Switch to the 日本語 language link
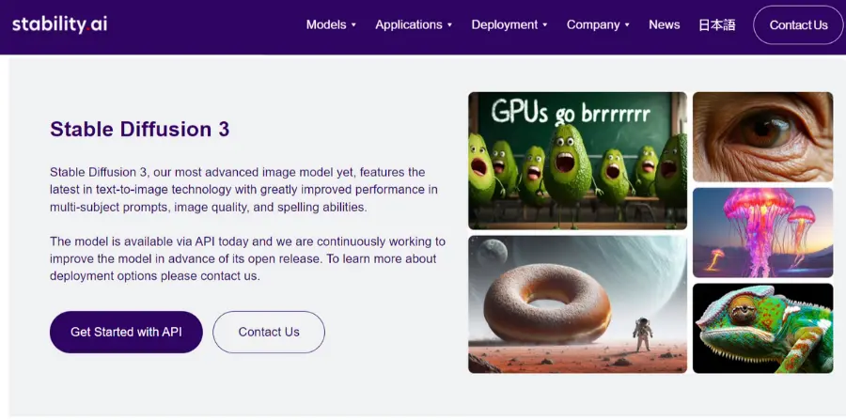Image resolution: width=846 pixels, height=420 pixels. [x=717, y=24]
